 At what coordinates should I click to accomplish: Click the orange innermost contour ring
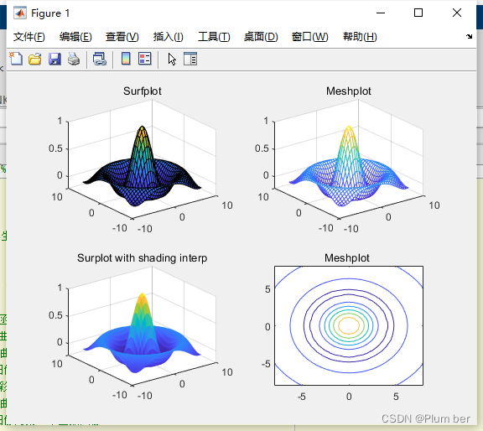pyautogui.click(x=349, y=325)
